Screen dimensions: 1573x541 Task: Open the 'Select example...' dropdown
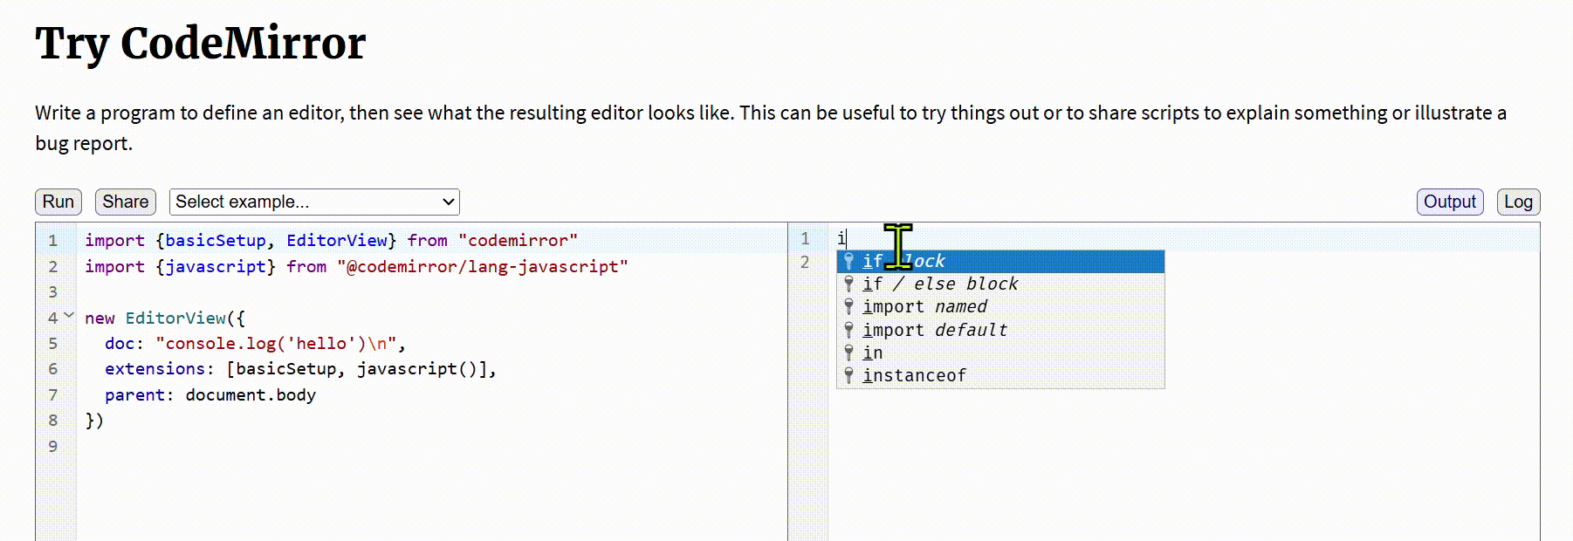[x=314, y=202]
